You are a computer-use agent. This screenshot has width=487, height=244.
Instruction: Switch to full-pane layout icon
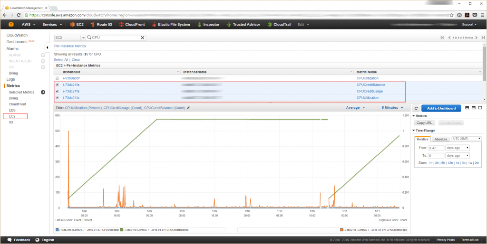click(x=480, y=108)
